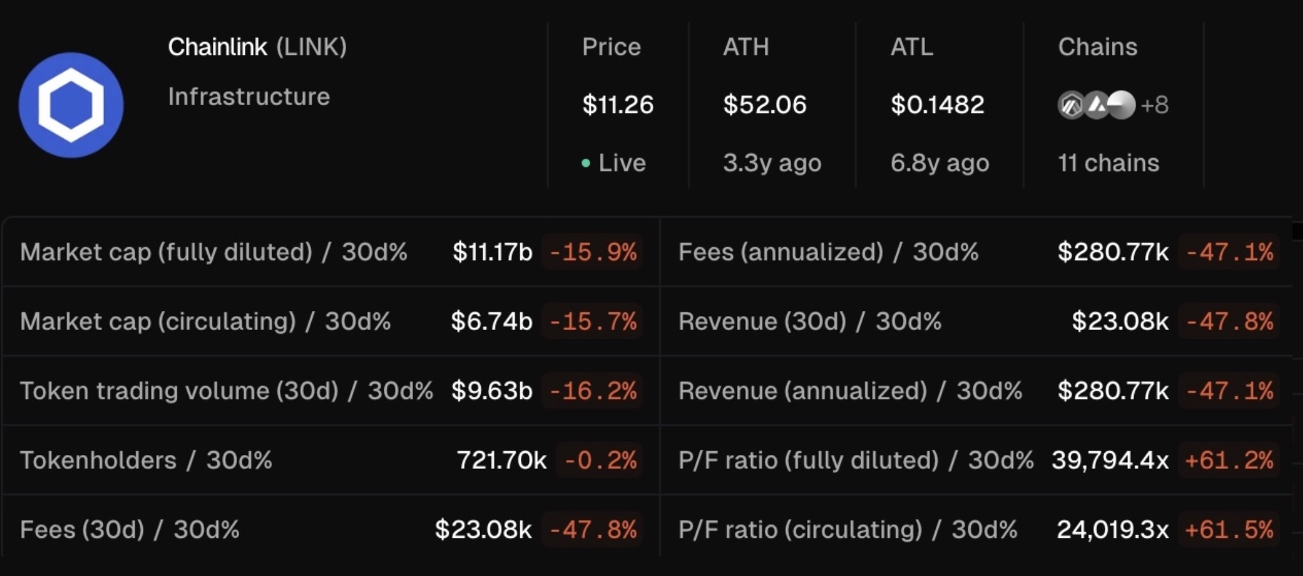
Task: Click the green Live status dot
Action: (586, 163)
